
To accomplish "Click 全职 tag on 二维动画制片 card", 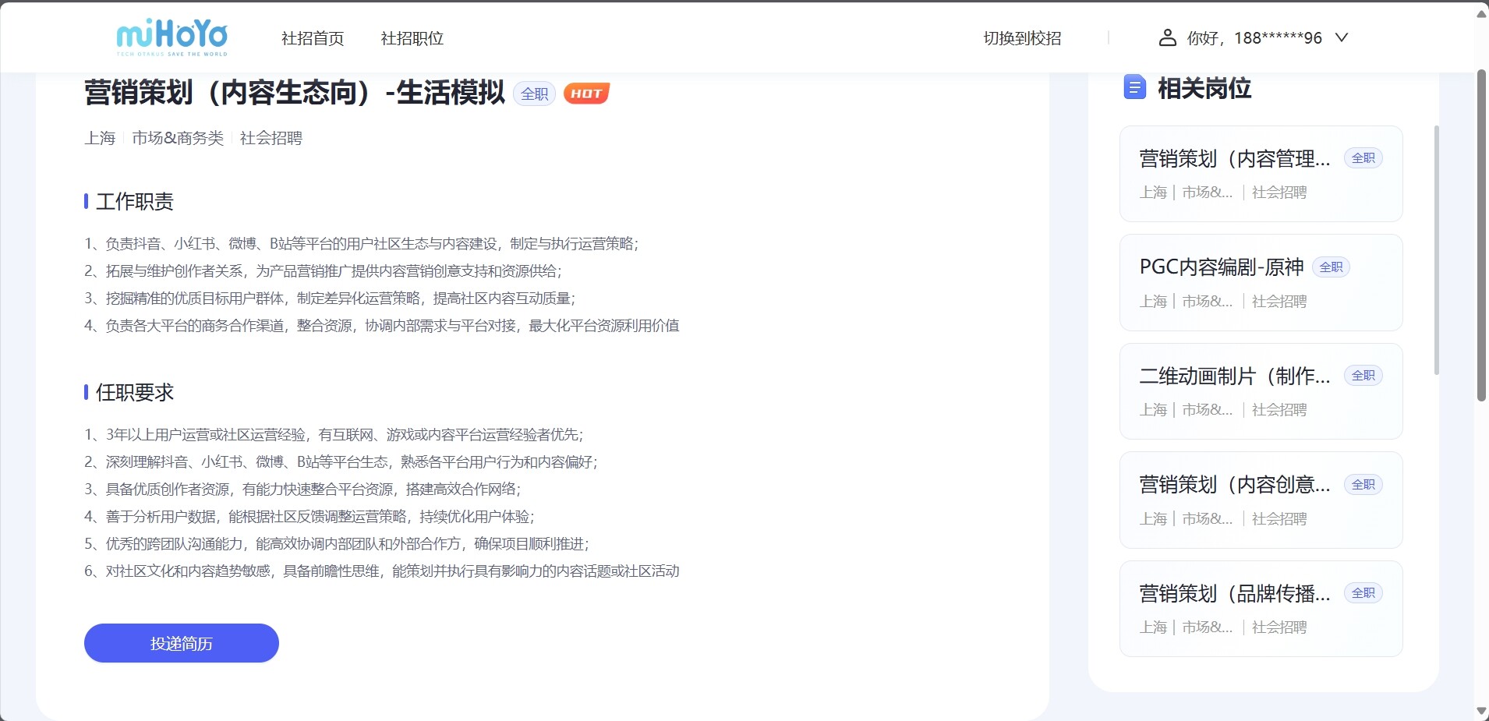I will pyautogui.click(x=1363, y=376).
